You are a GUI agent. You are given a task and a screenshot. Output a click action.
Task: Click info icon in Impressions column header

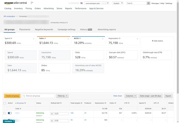105,103
